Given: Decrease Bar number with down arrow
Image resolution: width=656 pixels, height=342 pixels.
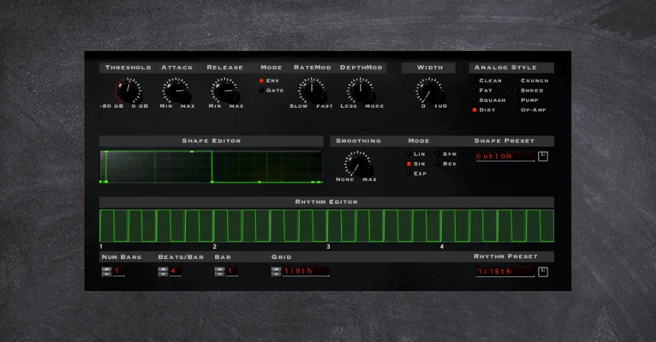Looking at the screenshot, I should [219, 274].
